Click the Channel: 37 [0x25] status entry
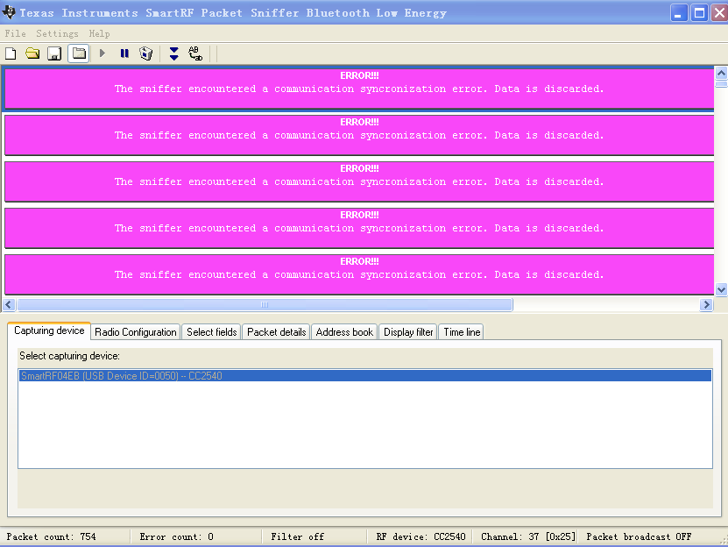 (528, 536)
